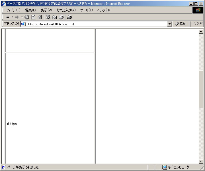This screenshot has width=205, height=171.
Task: Open the address bar dropdown arrow
Action: coord(170,24)
